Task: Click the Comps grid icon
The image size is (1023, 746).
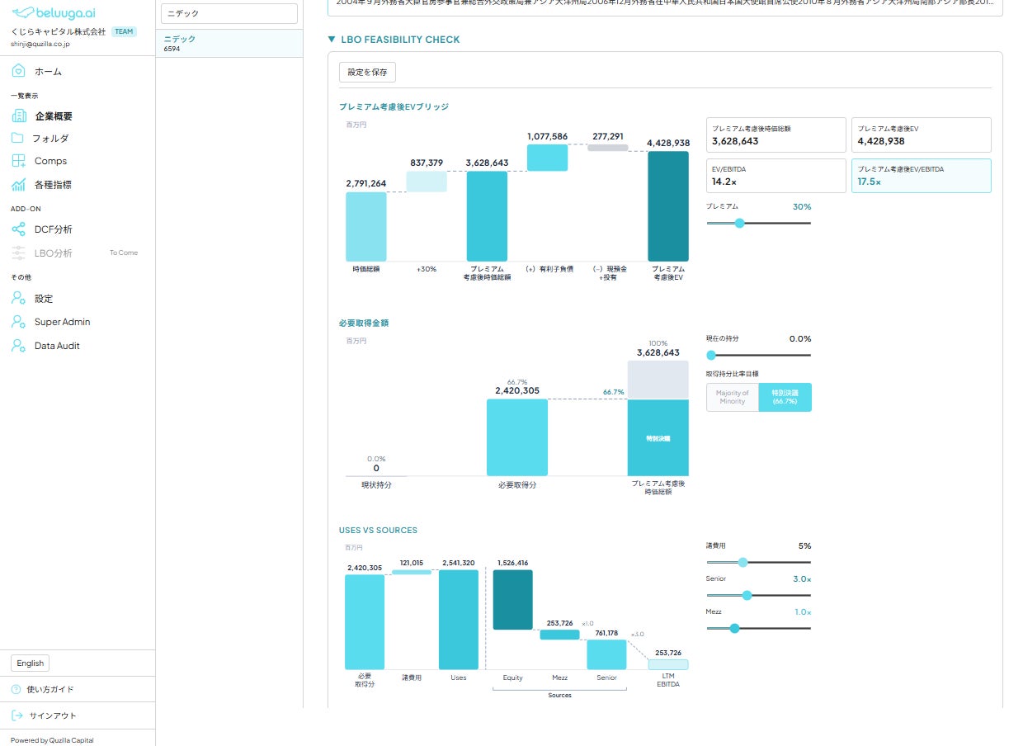Action: click(x=18, y=161)
